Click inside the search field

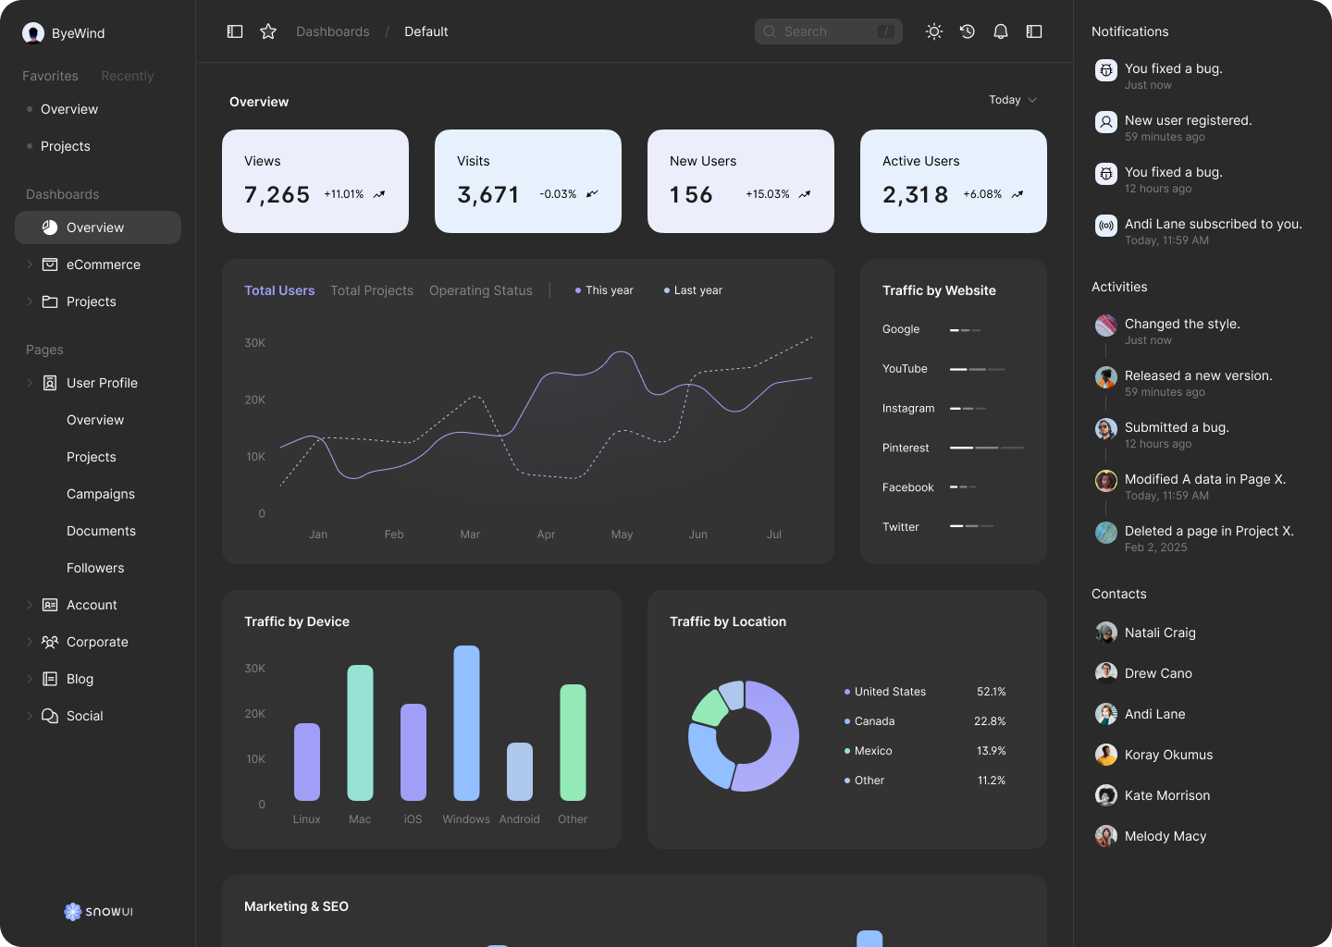click(828, 31)
